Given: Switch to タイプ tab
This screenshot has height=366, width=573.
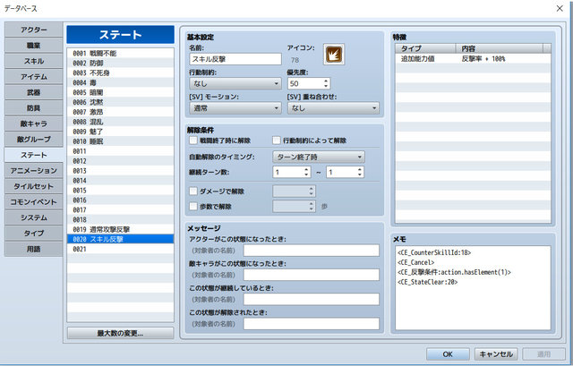Looking at the screenshot, I should click(34, 233).
